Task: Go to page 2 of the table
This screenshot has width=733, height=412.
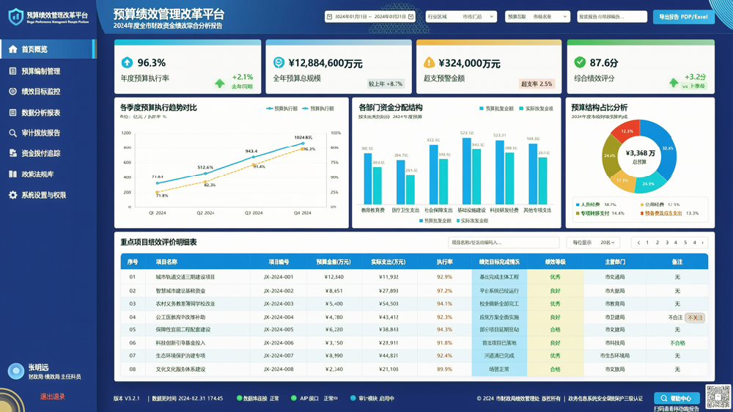Action: (658, 242)
